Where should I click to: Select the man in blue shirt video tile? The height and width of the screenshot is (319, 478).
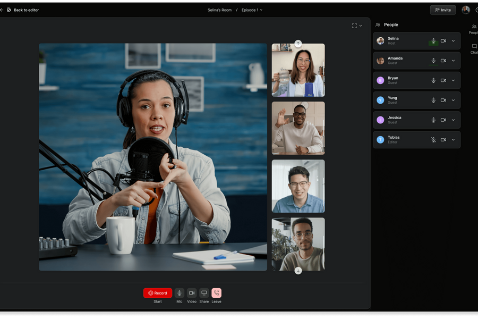tap(298, 186)
